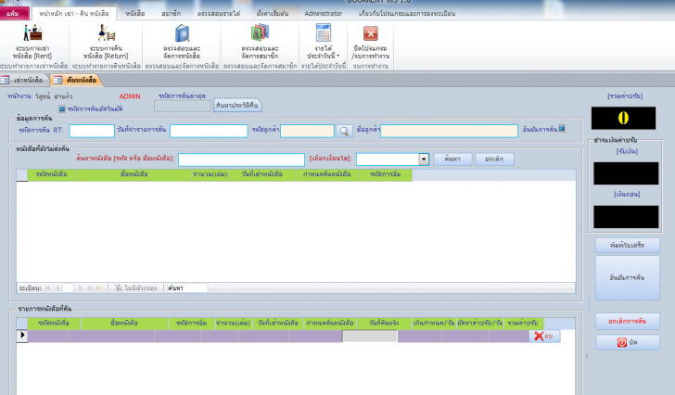Click the record navigator search box

(187, 287)
